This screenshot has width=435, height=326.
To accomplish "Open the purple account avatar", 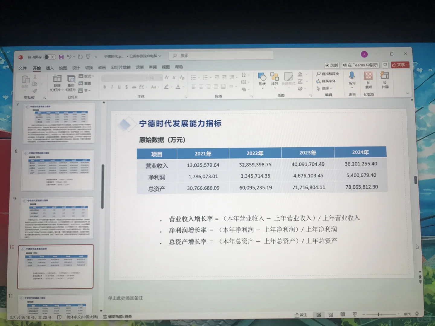I will 364,54.
